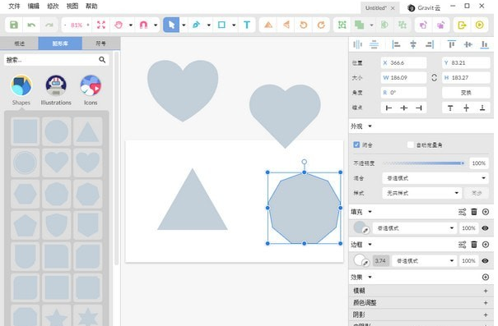Align objects to the bottom edge

pos(484,44)
